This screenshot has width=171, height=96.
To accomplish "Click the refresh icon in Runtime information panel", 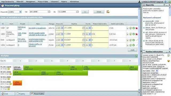I will 169,55.
